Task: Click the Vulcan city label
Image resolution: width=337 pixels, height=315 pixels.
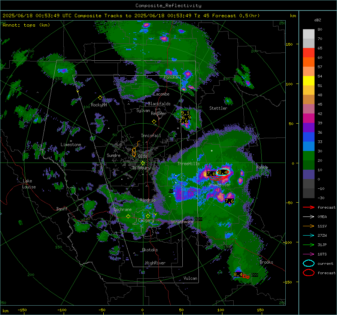Action: click(190, 278)
